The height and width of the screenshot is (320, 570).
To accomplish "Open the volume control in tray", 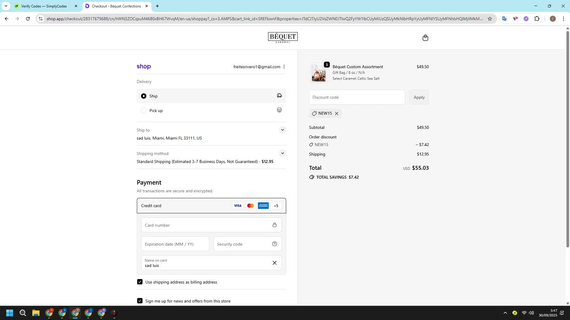I will [532, 313].
